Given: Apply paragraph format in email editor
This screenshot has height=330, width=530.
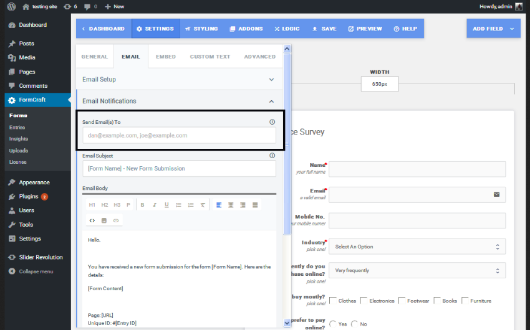Looking at the screenshot, I should pyautogui.click(x=128, y=205).
